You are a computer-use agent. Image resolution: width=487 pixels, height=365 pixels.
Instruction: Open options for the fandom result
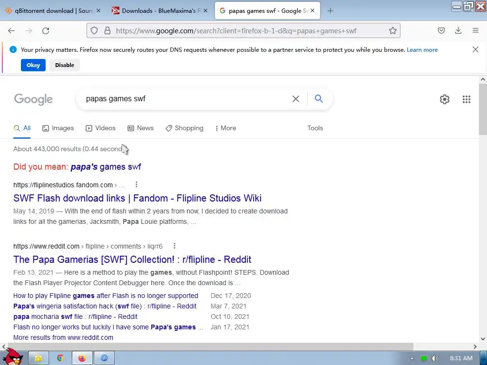point(136,185)
